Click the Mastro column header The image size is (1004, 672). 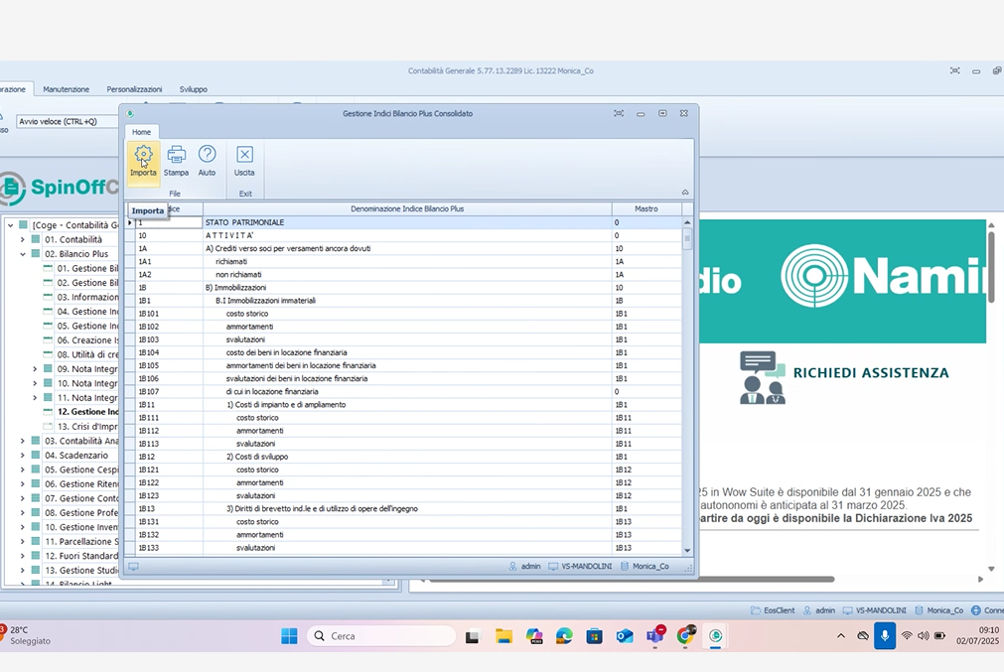point(646,208)
